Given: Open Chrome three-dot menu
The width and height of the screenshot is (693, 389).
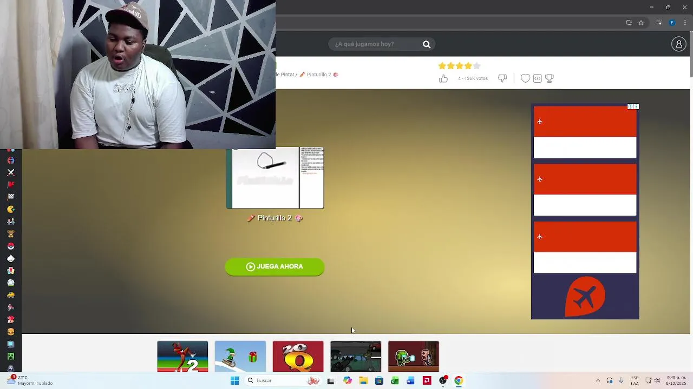Looking at the screenshot, I should click(x=685, y=23).
